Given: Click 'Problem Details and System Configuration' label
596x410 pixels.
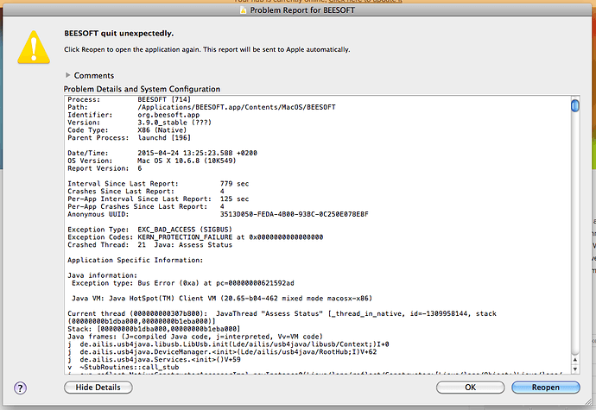Looking at the screenshot, I should (x=142, y=89).
